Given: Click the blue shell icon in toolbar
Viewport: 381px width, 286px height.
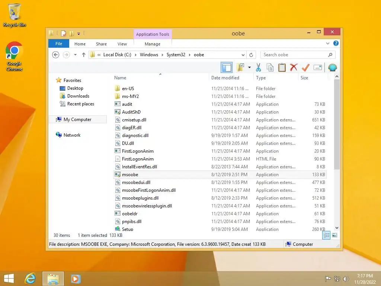Looking at the screenshot, I should (x=332, y=67).
